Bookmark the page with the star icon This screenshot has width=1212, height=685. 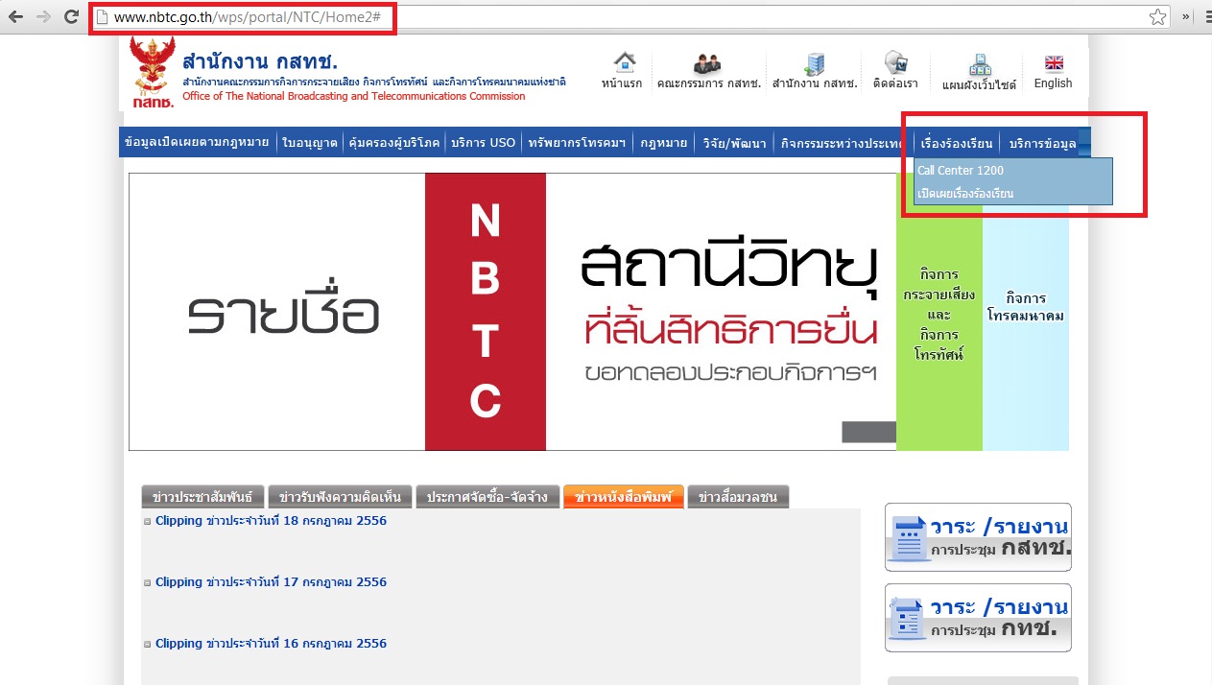tap(1158, 16)
